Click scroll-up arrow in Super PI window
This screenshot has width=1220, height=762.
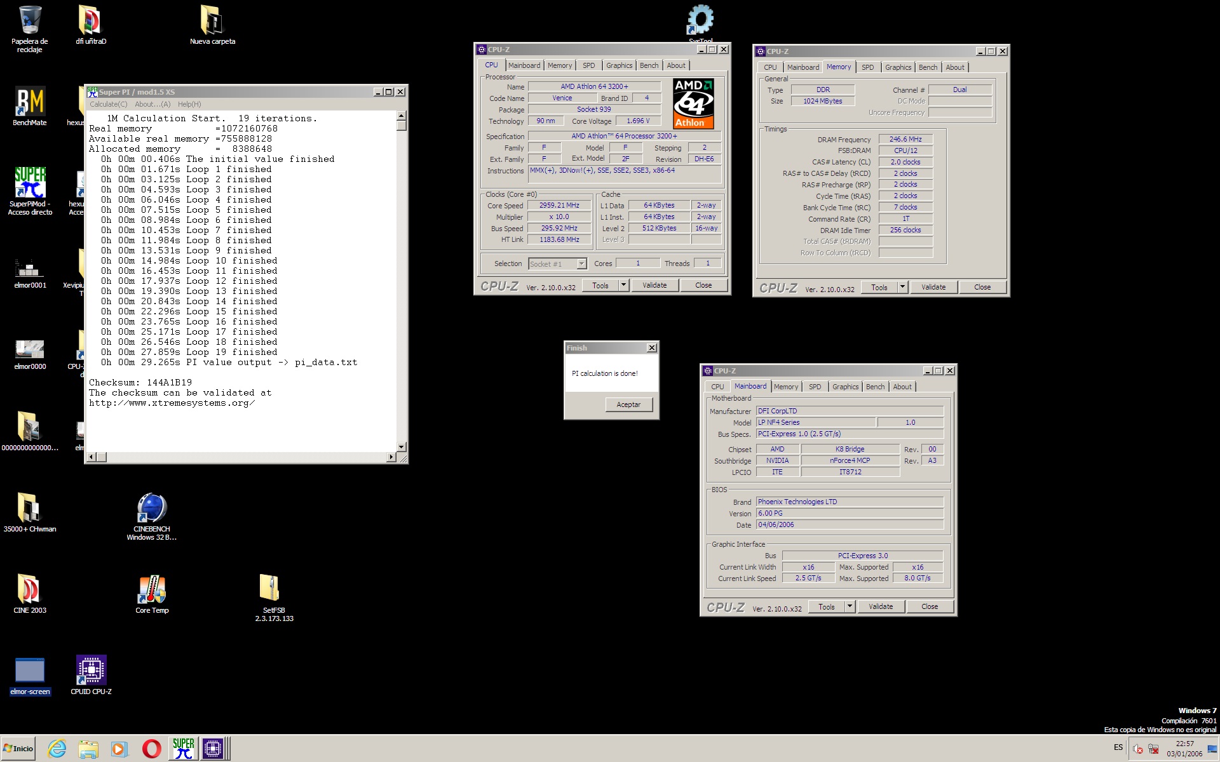401,116
